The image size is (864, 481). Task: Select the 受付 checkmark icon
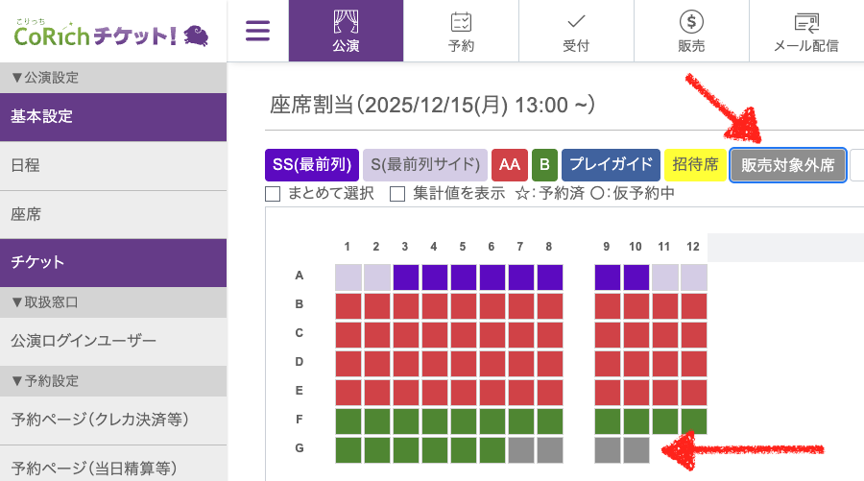click(x=576, y=23)
